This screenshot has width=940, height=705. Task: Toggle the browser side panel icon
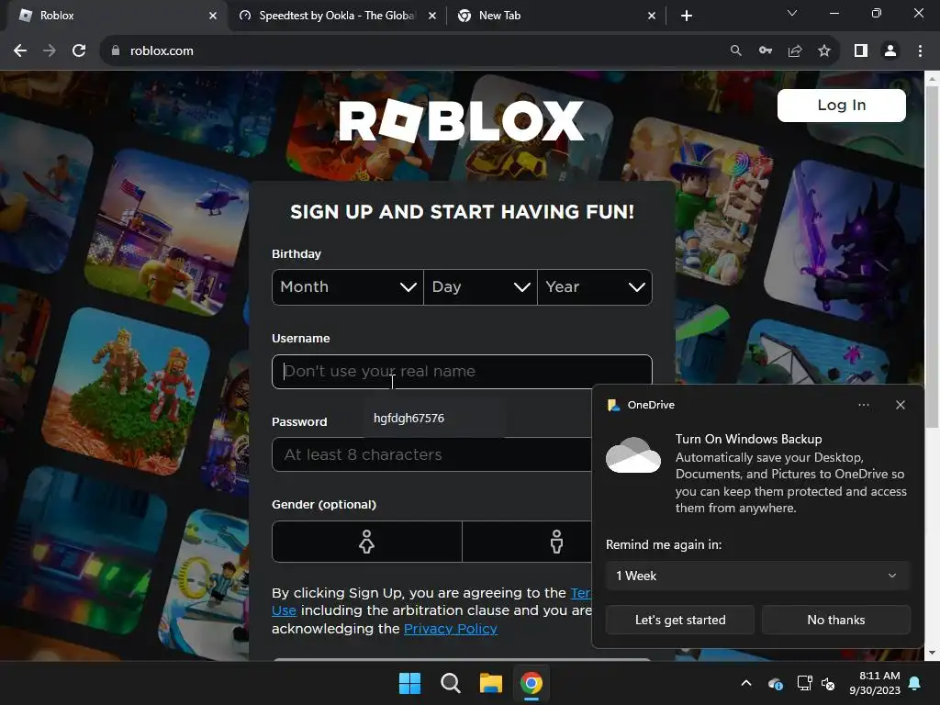click(861, 51)
